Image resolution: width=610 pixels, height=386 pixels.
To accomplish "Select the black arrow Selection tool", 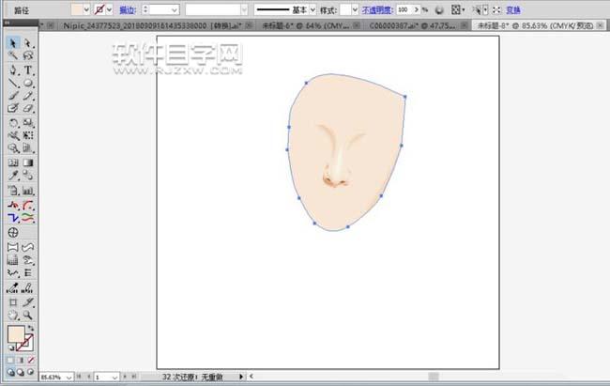I will tap(13, 43).
